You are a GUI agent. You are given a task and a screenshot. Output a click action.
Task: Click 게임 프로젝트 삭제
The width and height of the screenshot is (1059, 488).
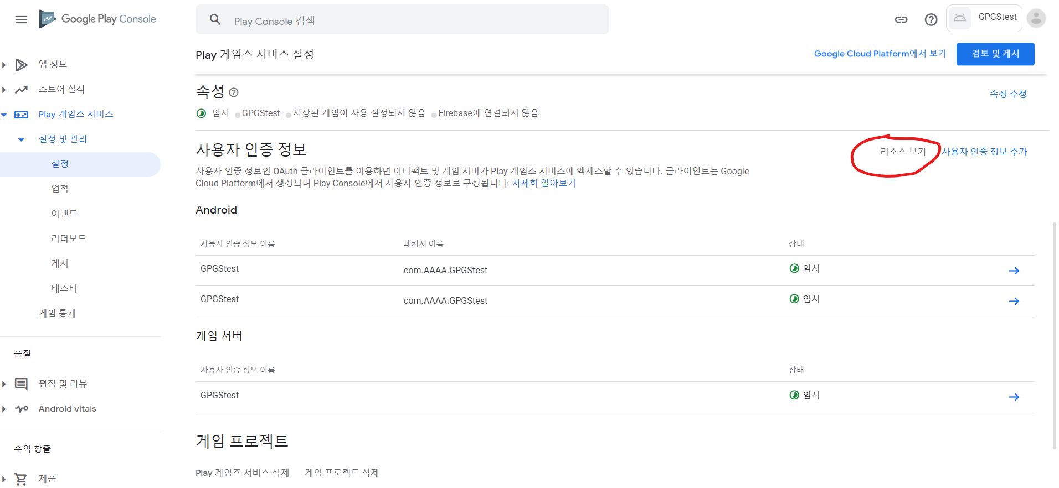342,473
